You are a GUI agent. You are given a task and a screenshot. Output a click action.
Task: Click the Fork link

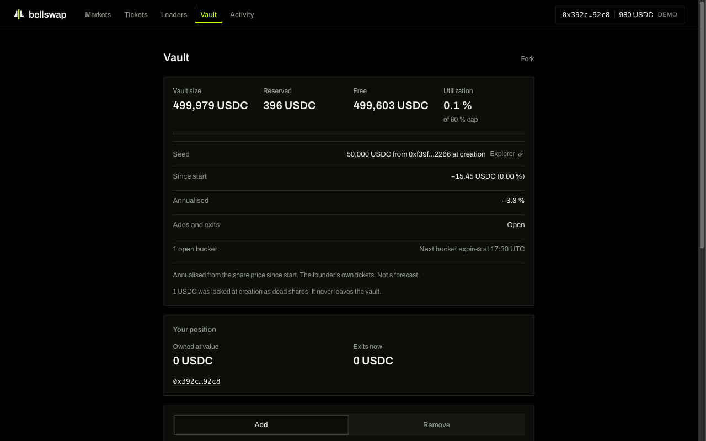click(527, 59)
